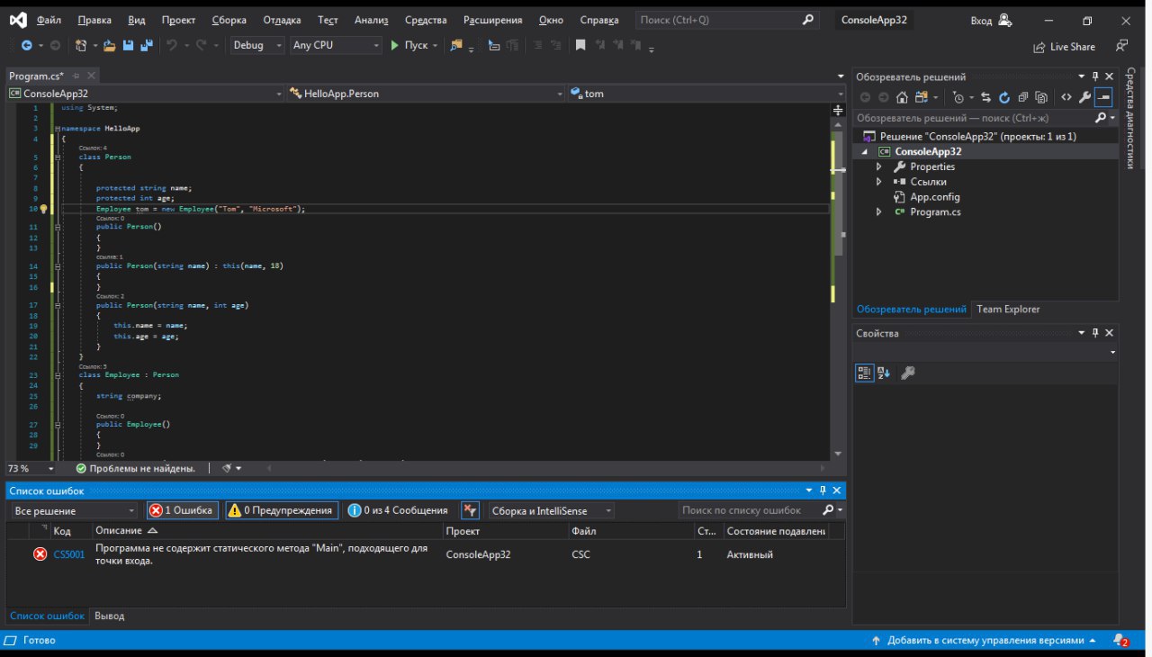Screen dimensions: 1152x657
Task: Click the feedback icon next to Live Share
Action: point(1121,46)
